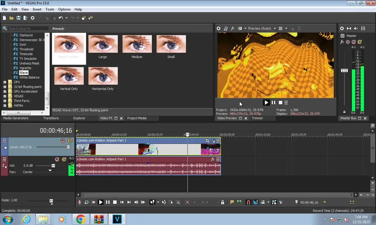Switch to the Transitions tab
The height and width of the screenshot is (225, 376).
coord(51,118)
